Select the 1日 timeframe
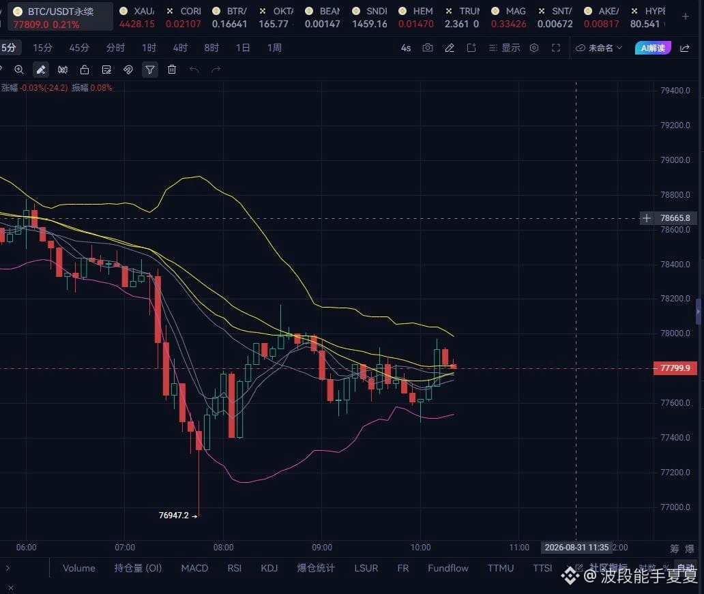704x594 pixels. [x=243, y=48]
